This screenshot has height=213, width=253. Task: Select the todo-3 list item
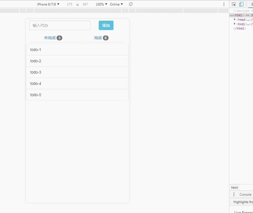(77, 72)
